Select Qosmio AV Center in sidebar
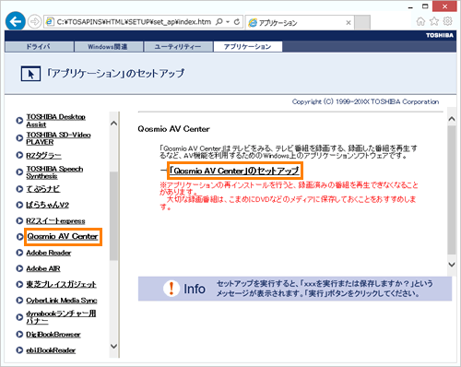The image size is (461, 367). coord(63,236)
